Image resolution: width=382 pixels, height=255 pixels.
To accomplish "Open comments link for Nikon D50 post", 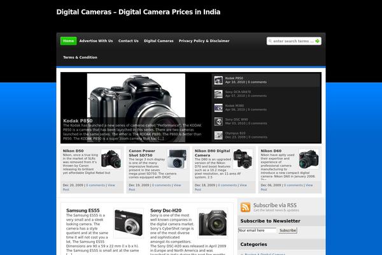I will point(95,186).
